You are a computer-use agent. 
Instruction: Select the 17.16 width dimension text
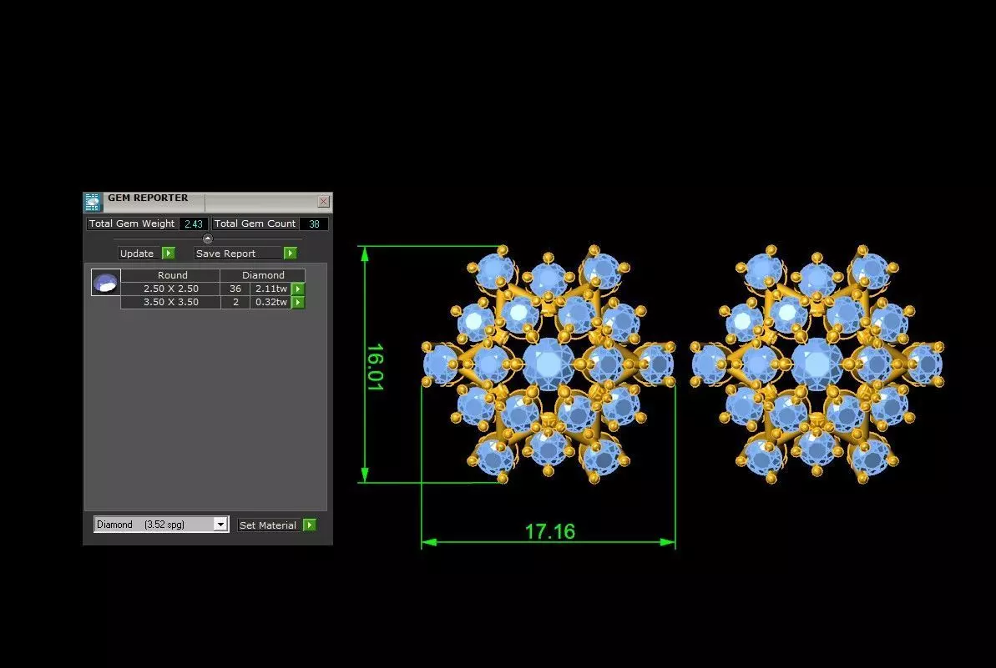550,531
